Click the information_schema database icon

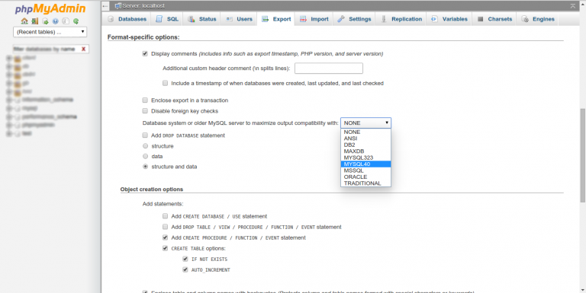click(18, 100)
